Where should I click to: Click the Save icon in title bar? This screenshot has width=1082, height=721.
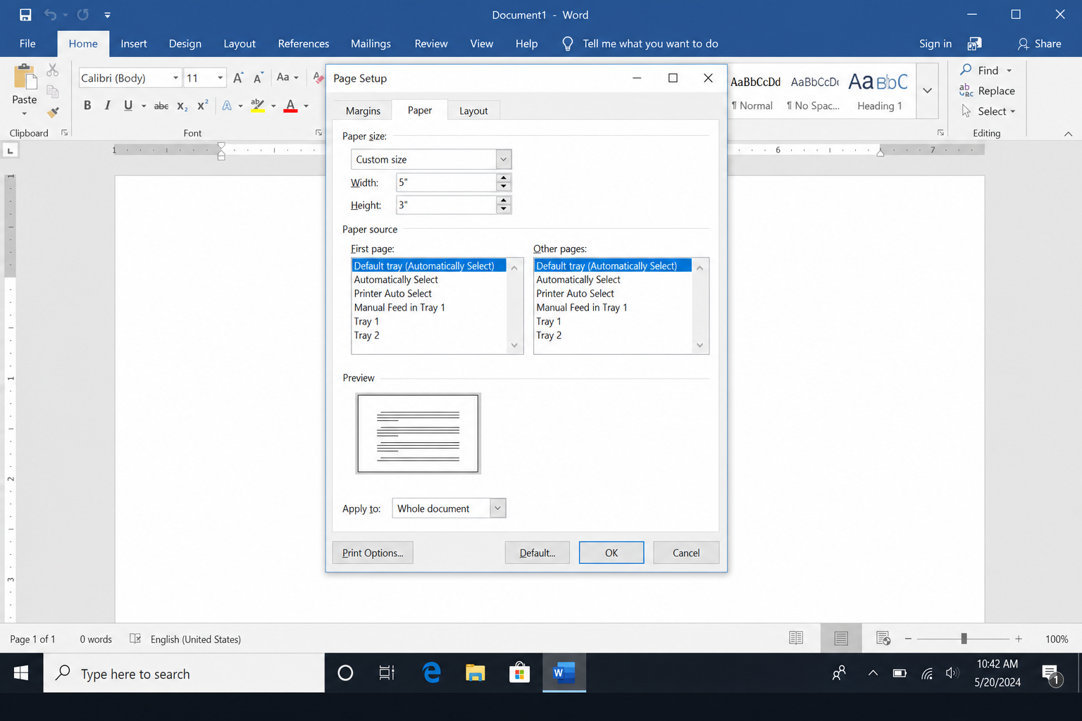tap(25, 15)
